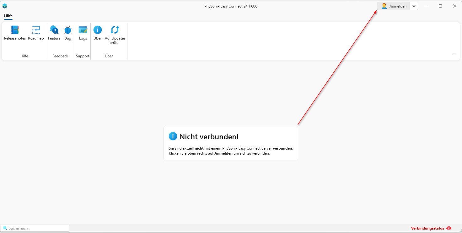
Task: Open the Logs support icon
Action: coord(83,30)
